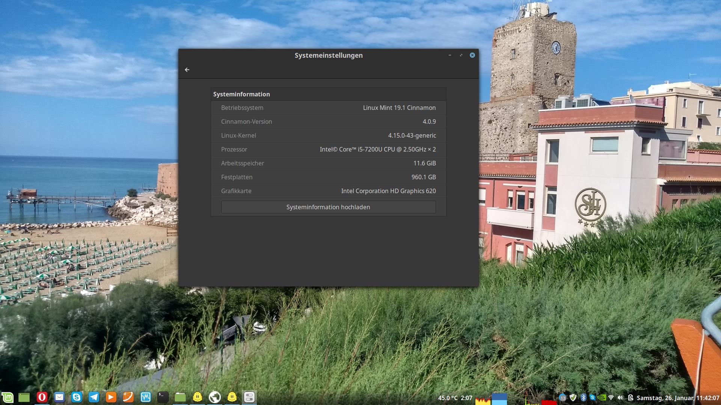Launch the terminal from the panel
The image size is (721, 405).
click(163, 397)
